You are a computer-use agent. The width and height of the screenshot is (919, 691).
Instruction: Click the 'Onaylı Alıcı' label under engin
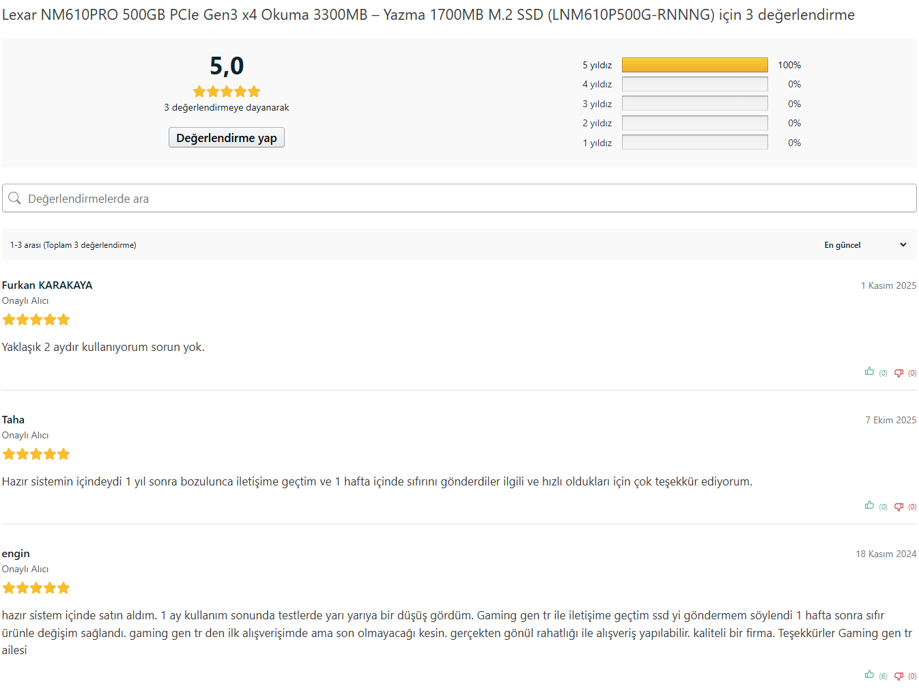click(x=25, y=569)
